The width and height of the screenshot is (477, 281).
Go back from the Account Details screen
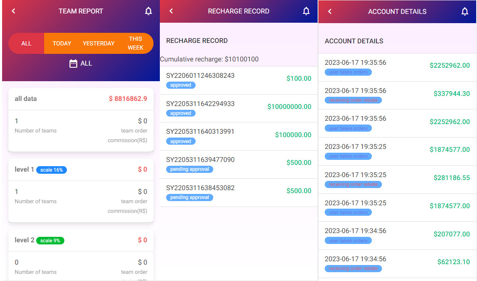click(330, 12)
